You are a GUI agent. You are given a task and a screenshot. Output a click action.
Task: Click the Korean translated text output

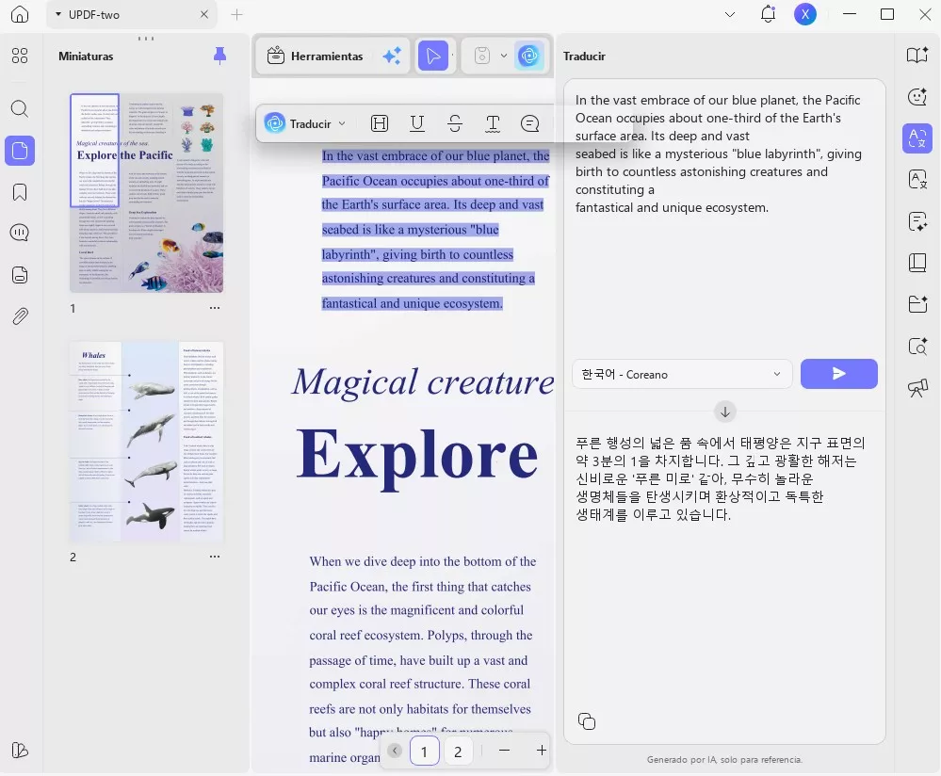pyautogui.click(x=719, y=478)
